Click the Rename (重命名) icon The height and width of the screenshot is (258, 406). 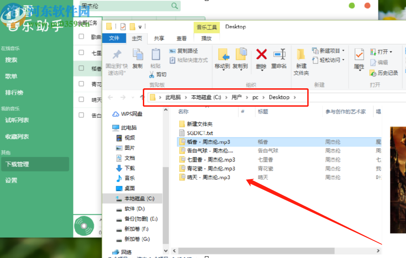(279, 54)
